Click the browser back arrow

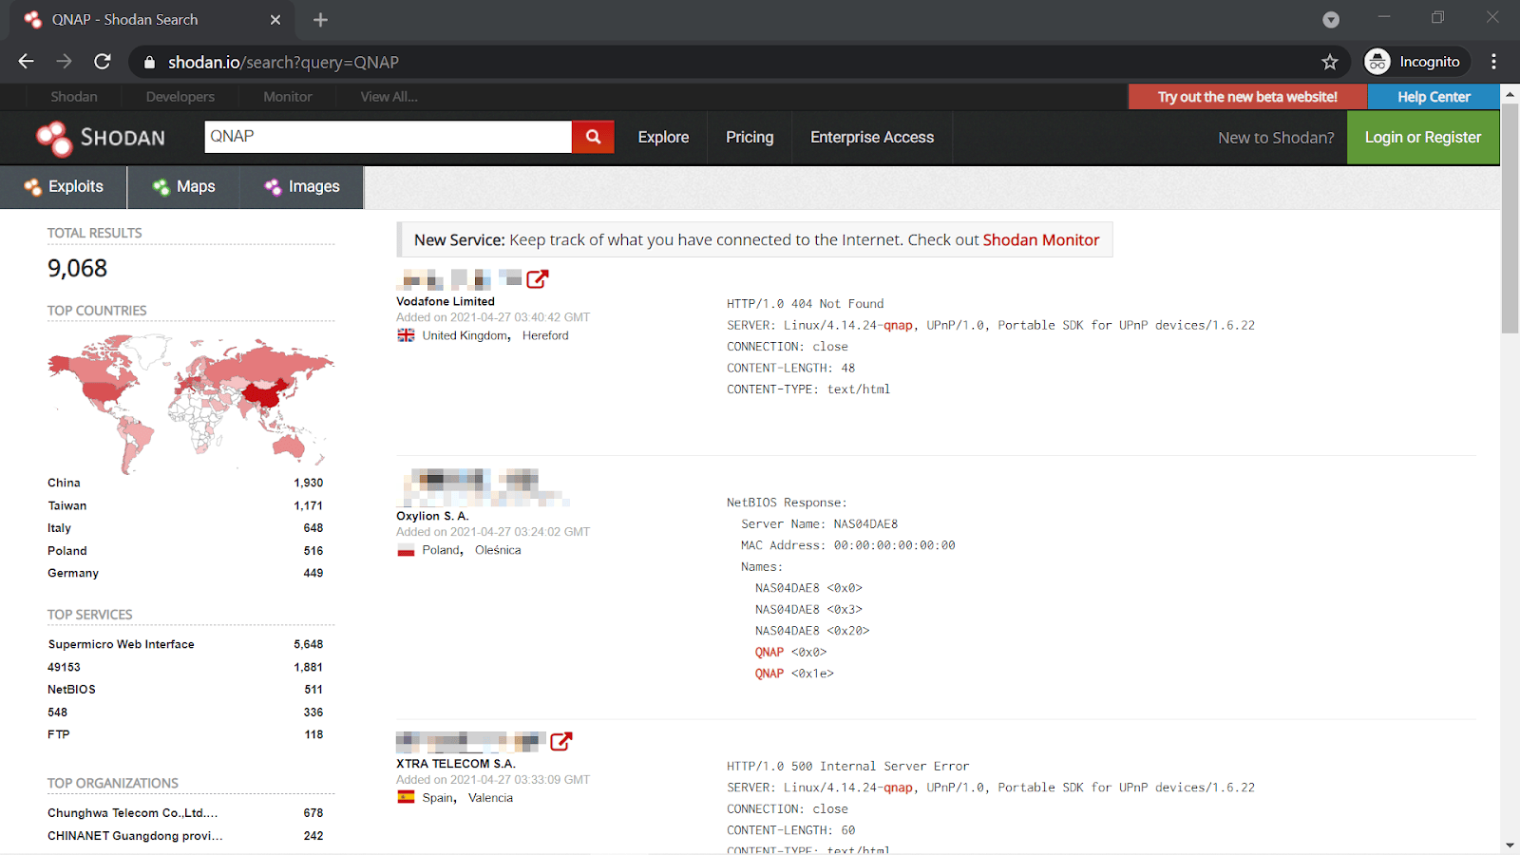click(26, 62)
